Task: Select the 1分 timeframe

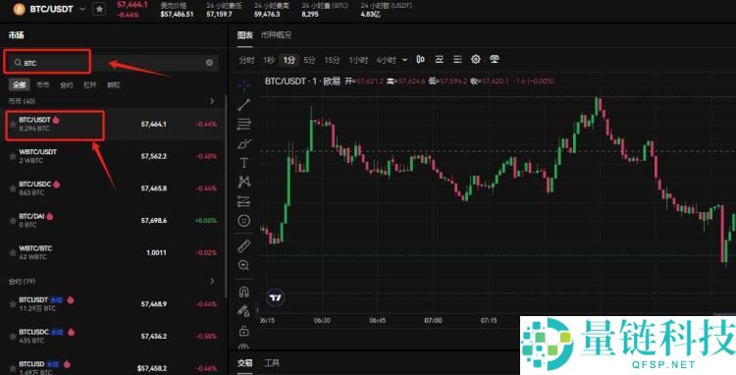Action: (x=289, y=60)
